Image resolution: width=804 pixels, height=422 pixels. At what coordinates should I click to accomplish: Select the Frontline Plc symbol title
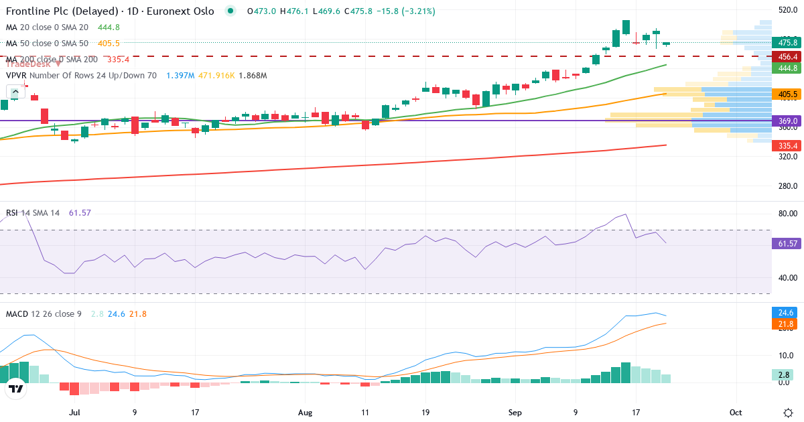[110, 11]
